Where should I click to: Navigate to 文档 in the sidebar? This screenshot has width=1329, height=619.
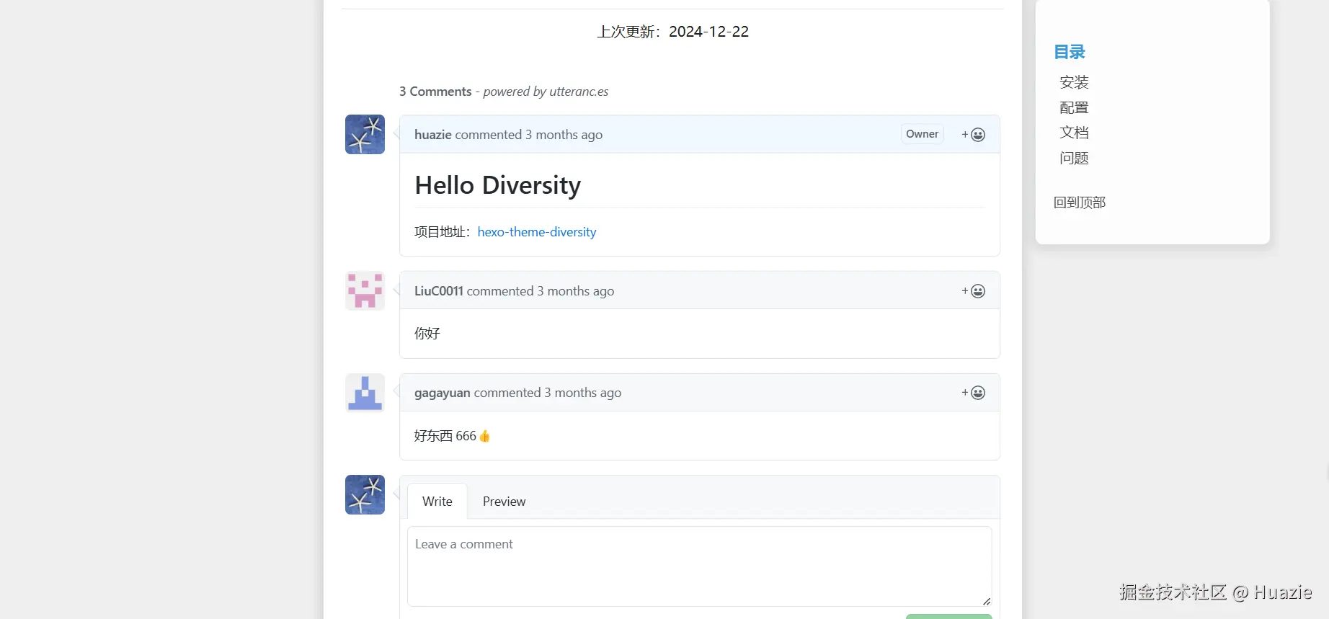[1074, 133]
